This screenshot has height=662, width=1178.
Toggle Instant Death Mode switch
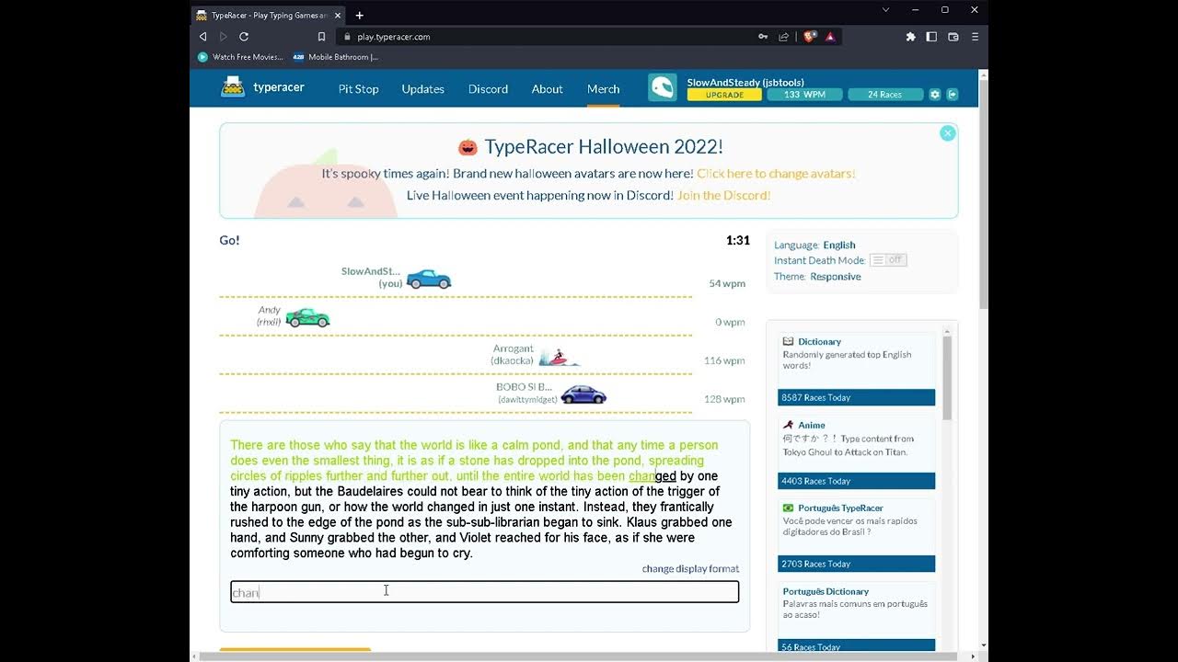click(888, 260)
